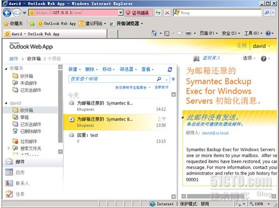
Task: Open the search provider dropdown arrow
Action: tap(273, 13)
